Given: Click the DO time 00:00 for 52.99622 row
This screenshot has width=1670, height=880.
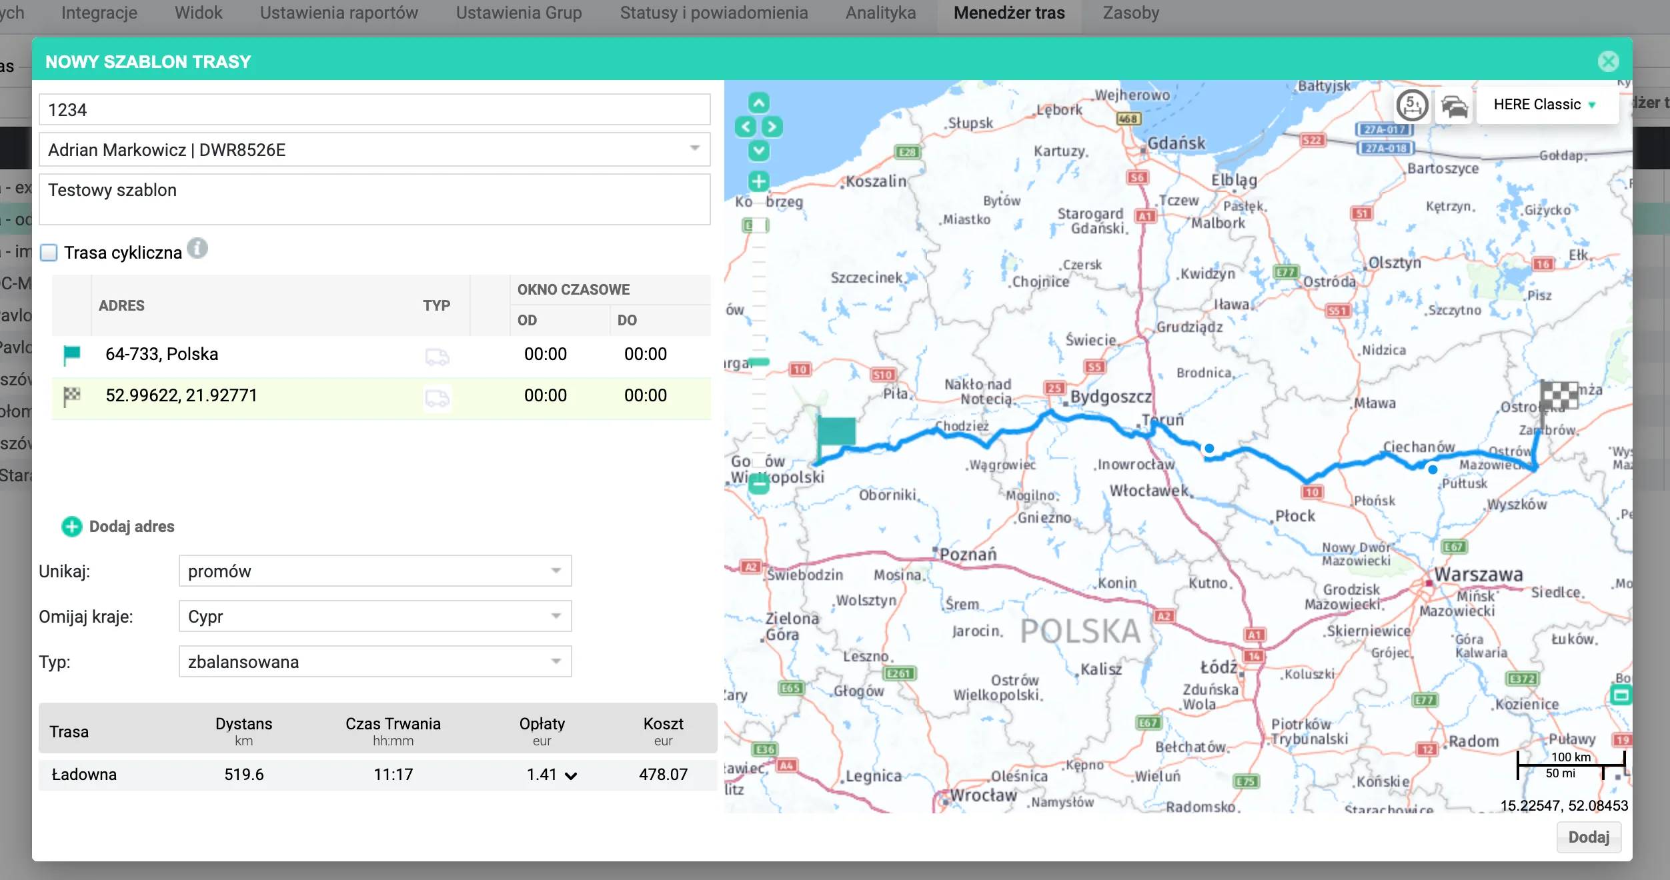Looking at the screenshot, I should [645, 395].
